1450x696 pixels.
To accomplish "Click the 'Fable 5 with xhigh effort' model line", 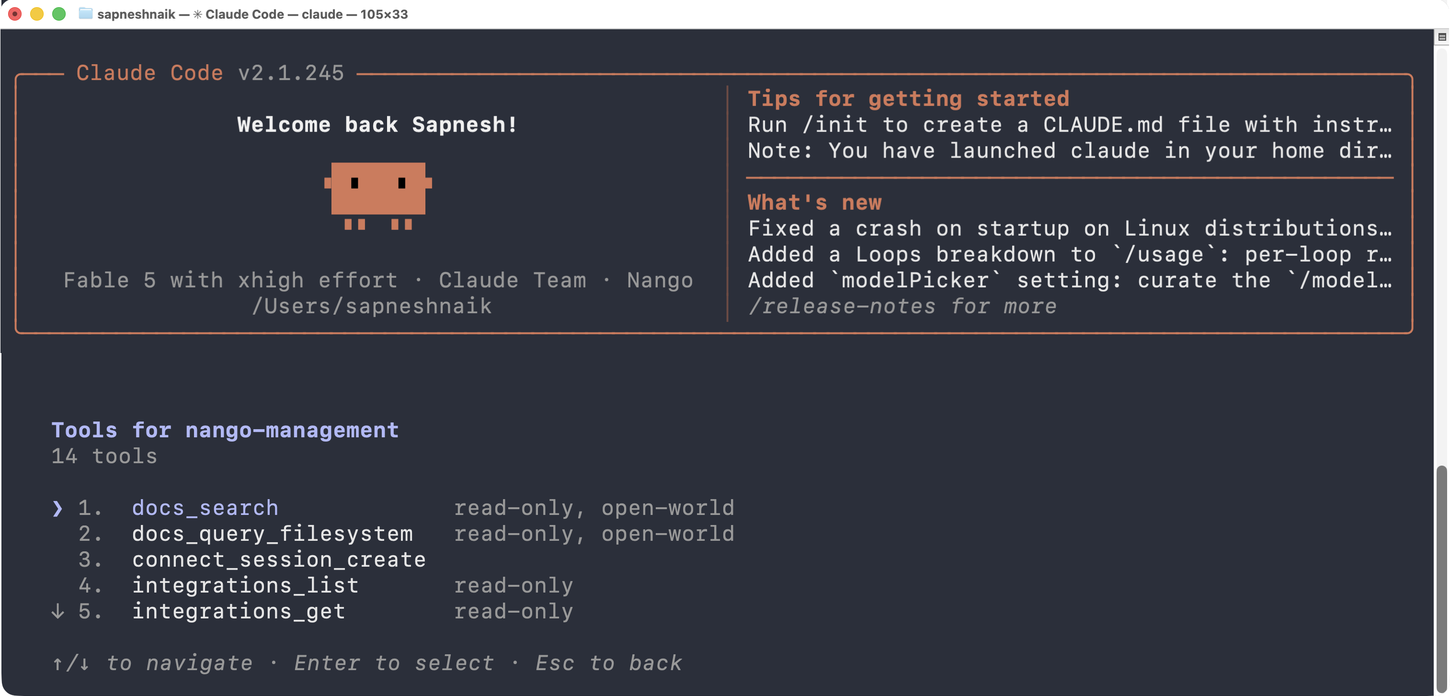I will 378,280.
